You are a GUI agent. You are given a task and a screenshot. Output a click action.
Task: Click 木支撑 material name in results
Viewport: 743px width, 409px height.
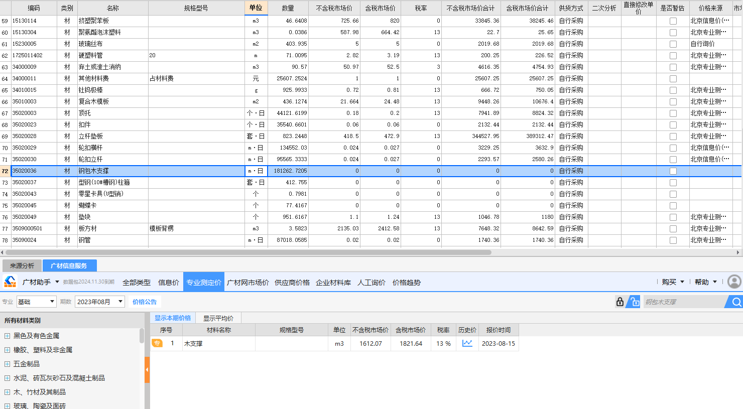(193, 344)
